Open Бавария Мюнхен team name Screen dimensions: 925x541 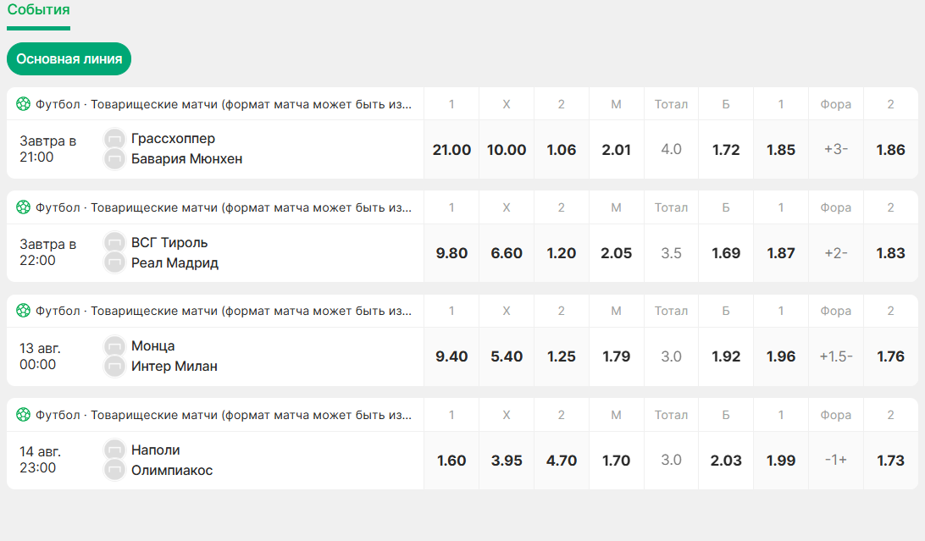pos(186,159)
